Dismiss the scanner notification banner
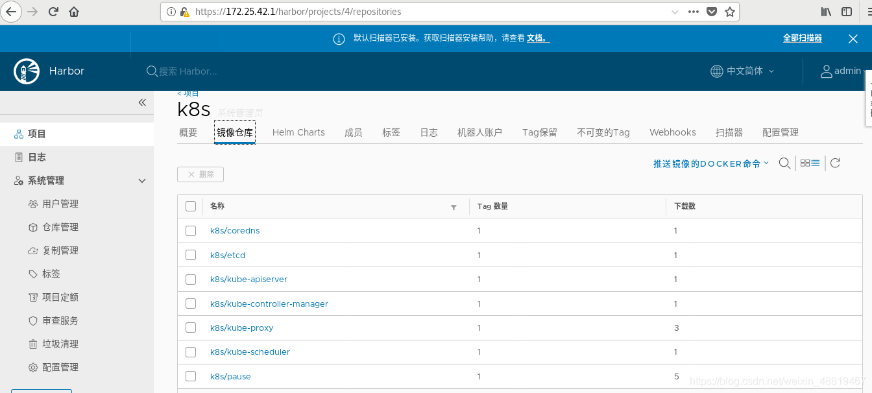Viewport: 872px width, 393px height. tap(853, 39)
